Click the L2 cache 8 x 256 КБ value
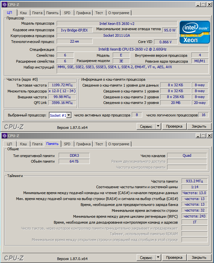 [175, 97]
